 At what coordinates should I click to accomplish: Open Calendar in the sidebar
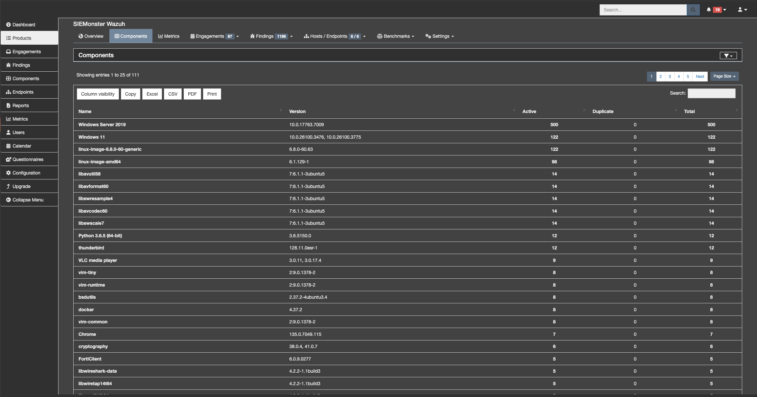(22, 146)
